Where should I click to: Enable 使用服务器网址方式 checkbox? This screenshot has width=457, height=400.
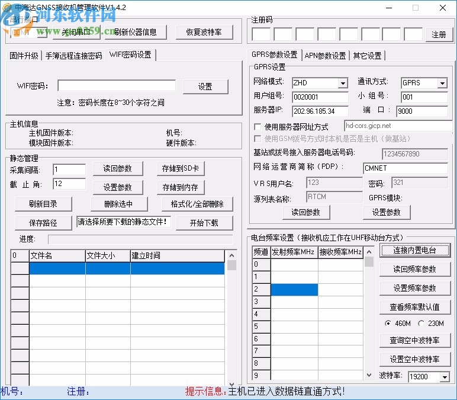258,127
